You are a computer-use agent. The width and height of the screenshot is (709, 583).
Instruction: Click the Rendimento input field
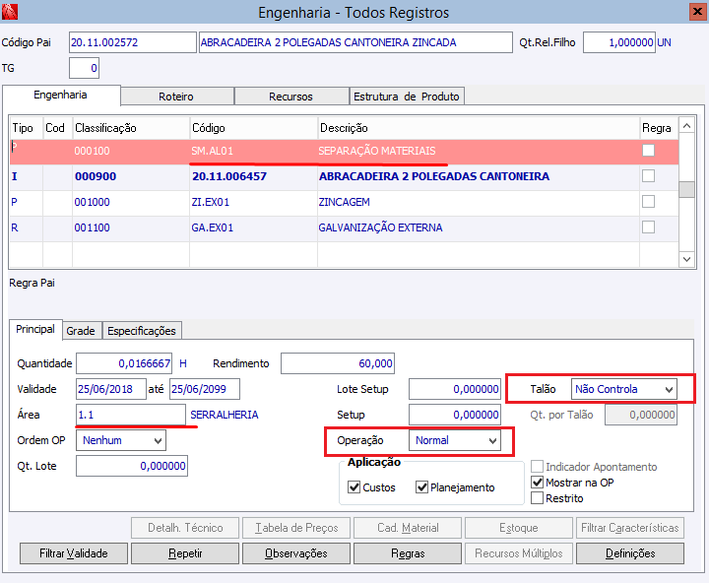tap(338, 363)
